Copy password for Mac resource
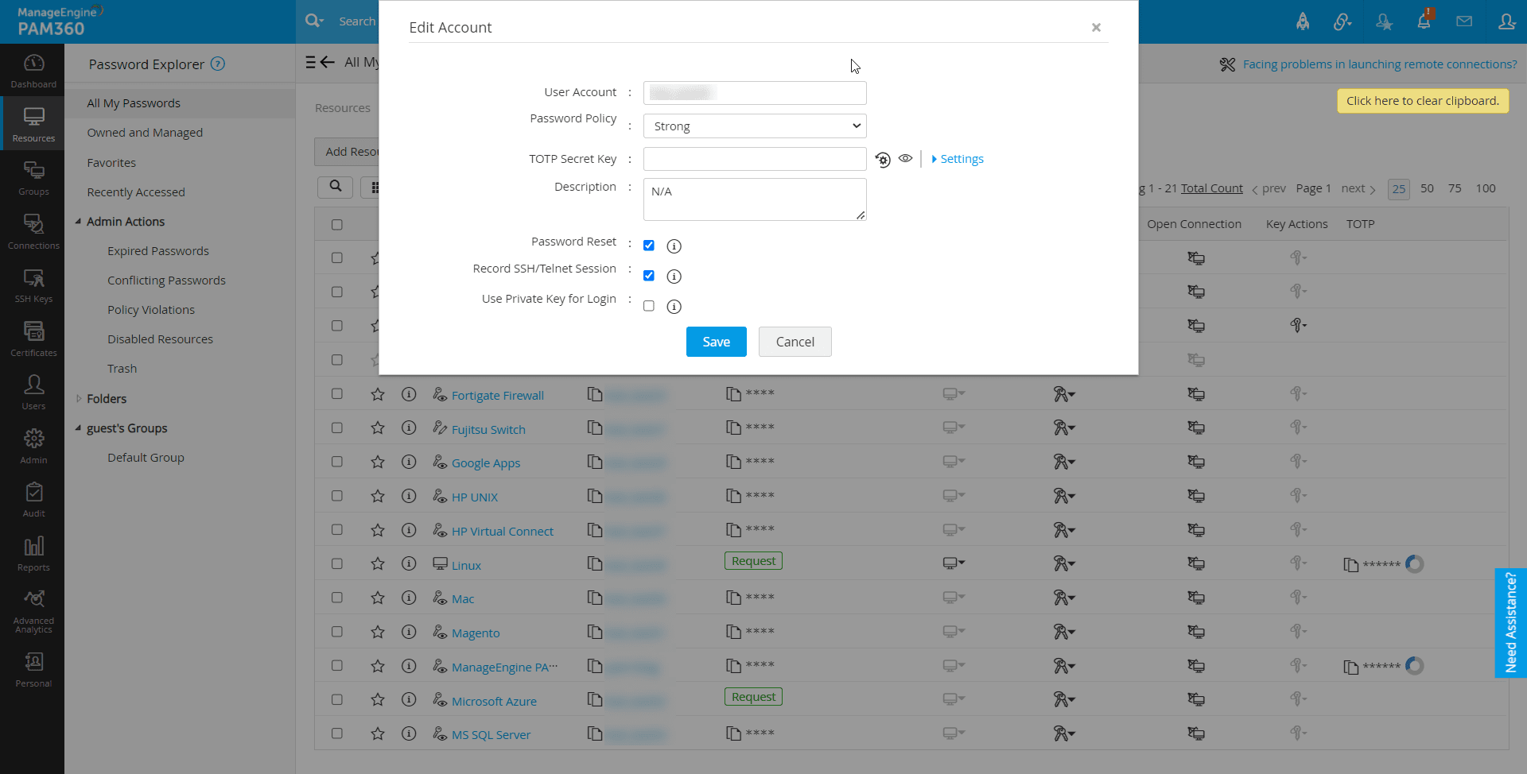 coord(733,598)
